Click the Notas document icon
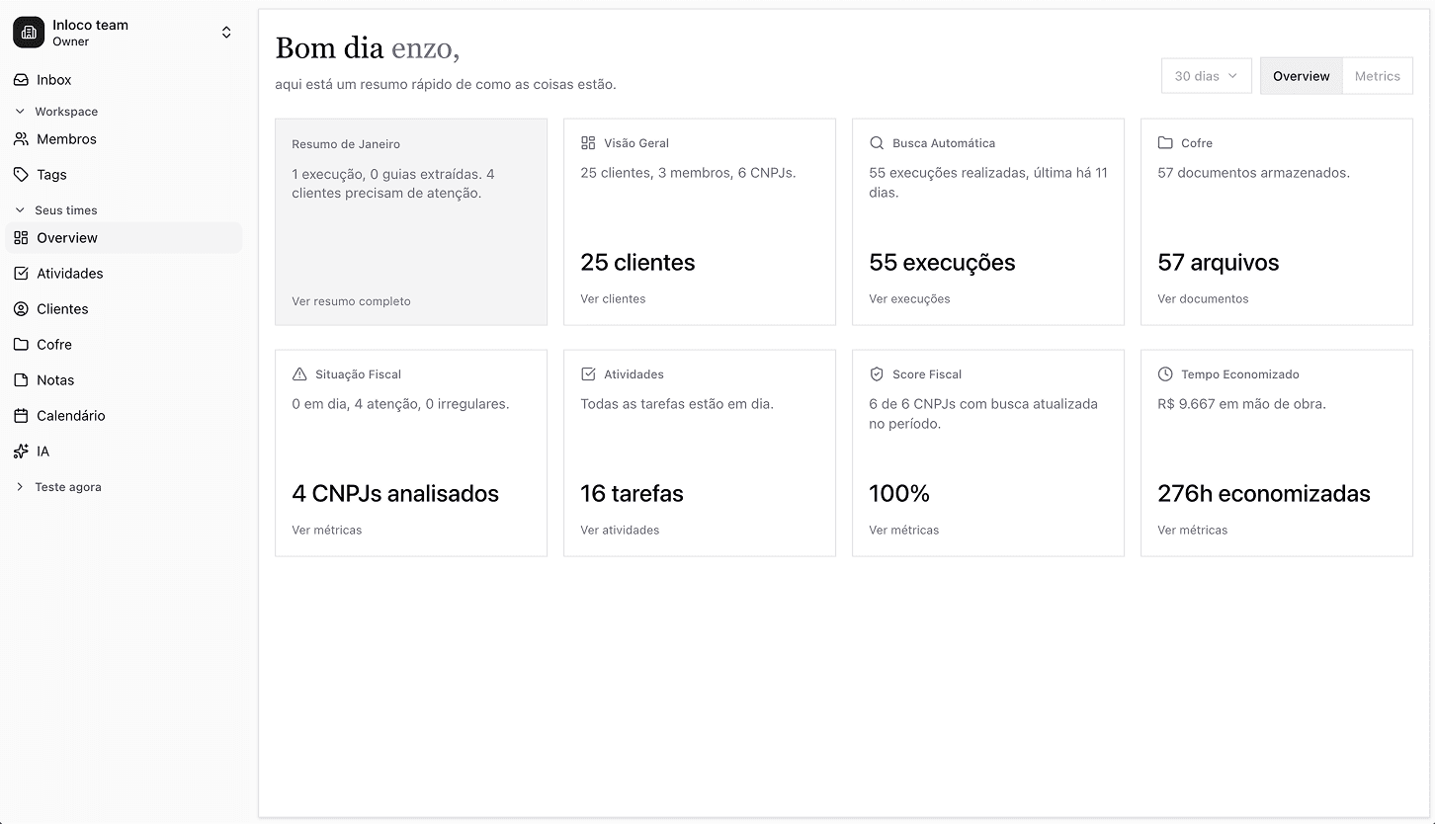1436x824 pixels. coord(21,379)
